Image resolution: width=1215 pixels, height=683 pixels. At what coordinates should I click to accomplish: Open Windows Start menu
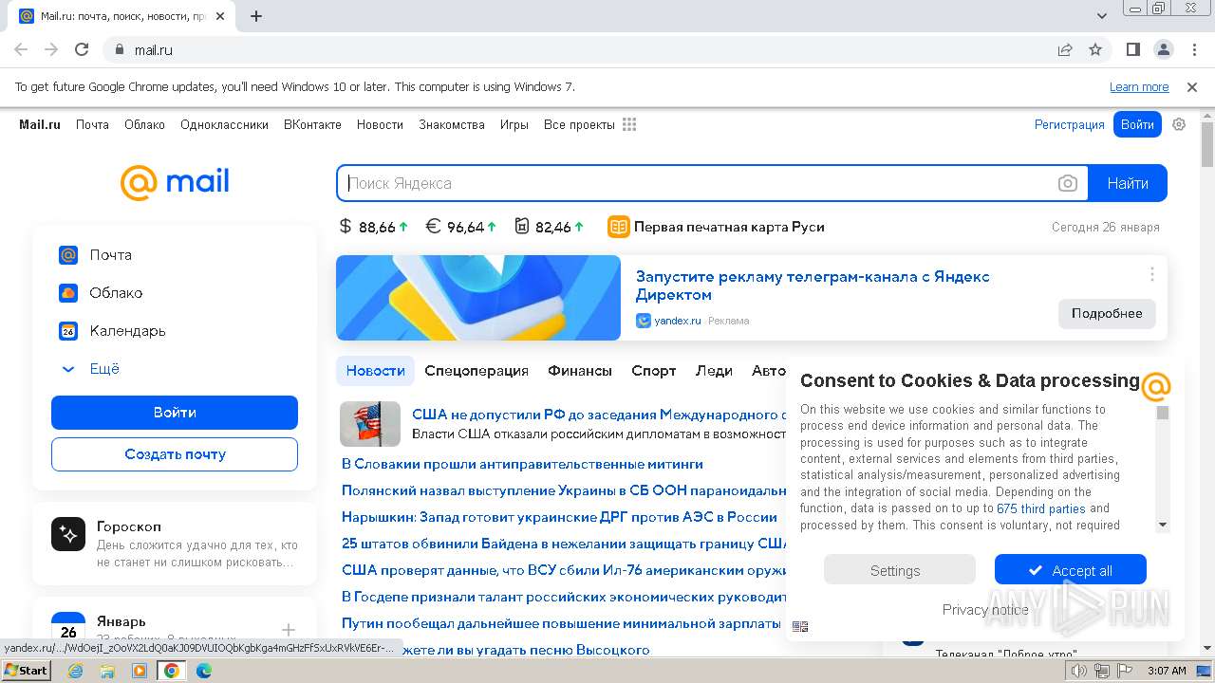point(27,670)
